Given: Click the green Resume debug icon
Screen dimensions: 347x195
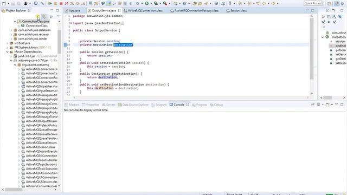Looking at the screenshot, I should pyautogui.click(x=50, y=3).
